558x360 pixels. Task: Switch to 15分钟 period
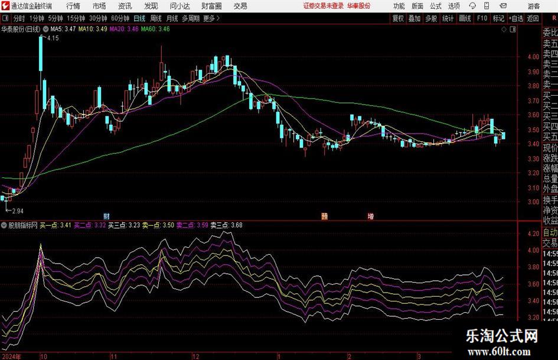point(76,18)
